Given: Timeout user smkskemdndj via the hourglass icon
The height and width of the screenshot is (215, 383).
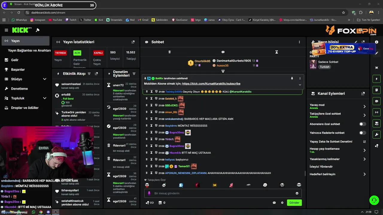Looking at the screenshot, I should click(151, 119).
